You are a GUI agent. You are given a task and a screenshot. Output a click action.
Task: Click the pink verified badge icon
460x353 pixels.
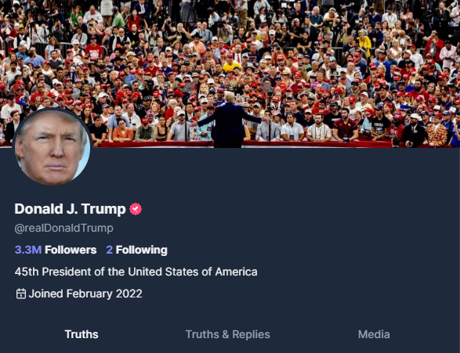click(x=136, y=209)
